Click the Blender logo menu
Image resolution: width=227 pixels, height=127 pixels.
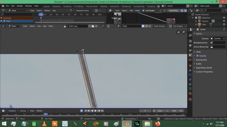[x=3, y=6]
